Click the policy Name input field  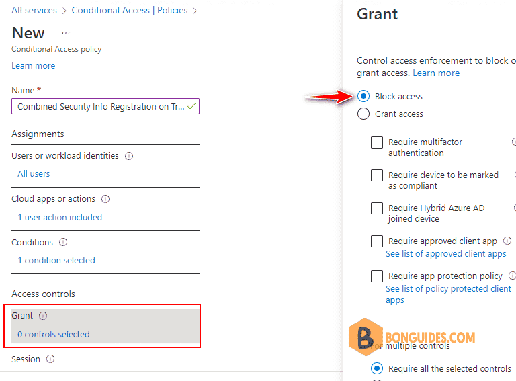[105, 106]
